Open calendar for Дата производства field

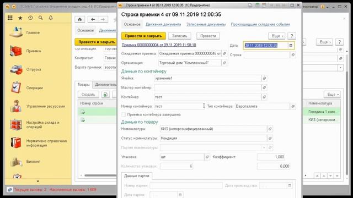pos(290,185)
